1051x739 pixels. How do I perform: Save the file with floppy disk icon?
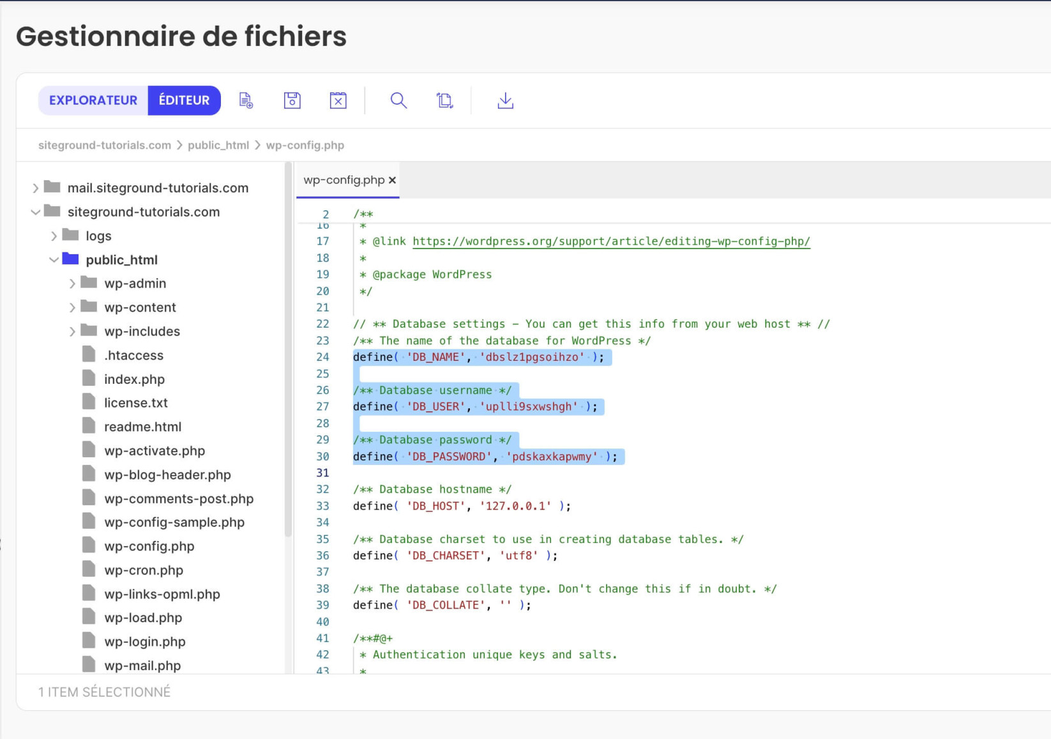[292, 100]
